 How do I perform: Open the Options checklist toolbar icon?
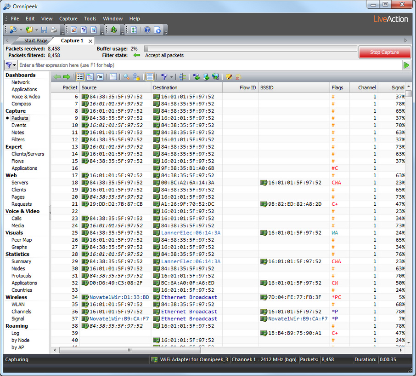click(x=134, y=30)
